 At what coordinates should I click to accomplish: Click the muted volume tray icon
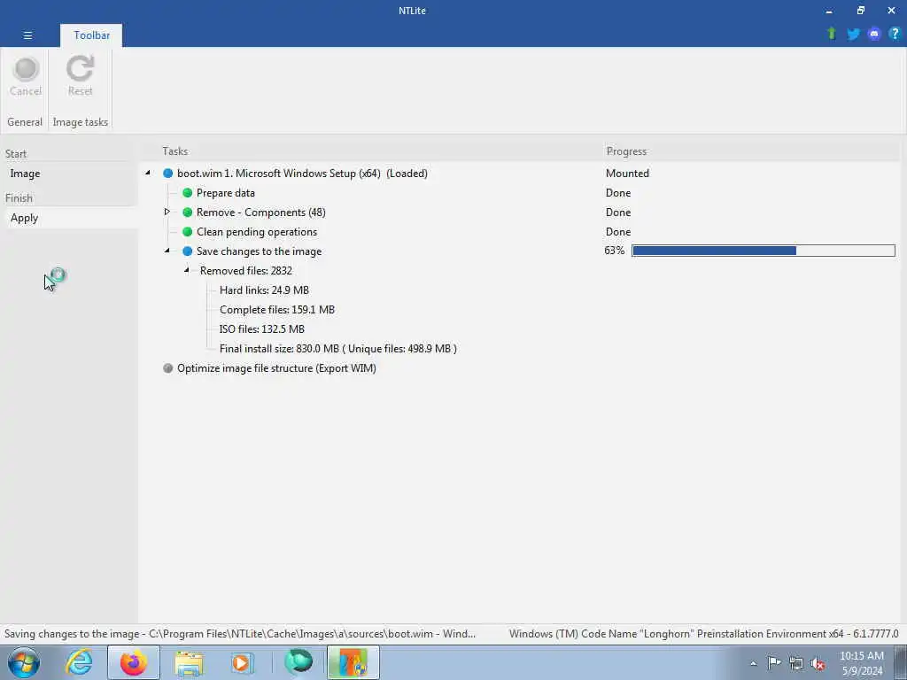click(x=818, y=663)
